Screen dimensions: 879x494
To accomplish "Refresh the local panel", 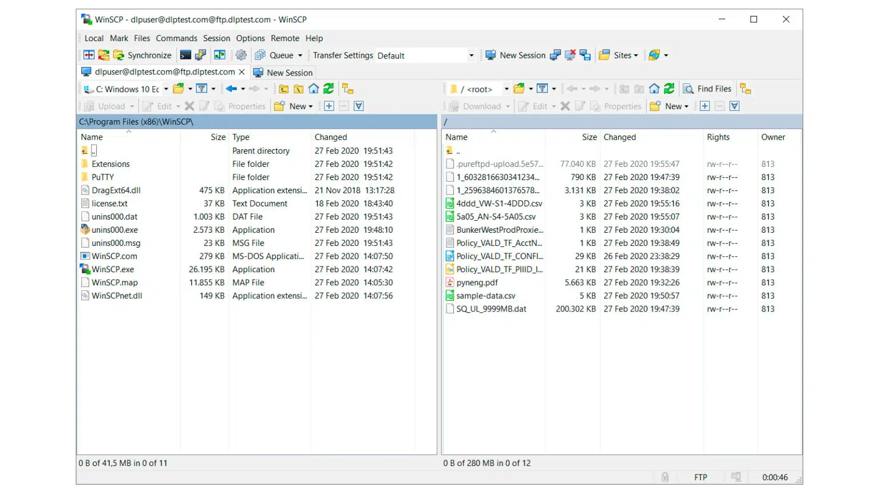I will [x=328, y=89].
